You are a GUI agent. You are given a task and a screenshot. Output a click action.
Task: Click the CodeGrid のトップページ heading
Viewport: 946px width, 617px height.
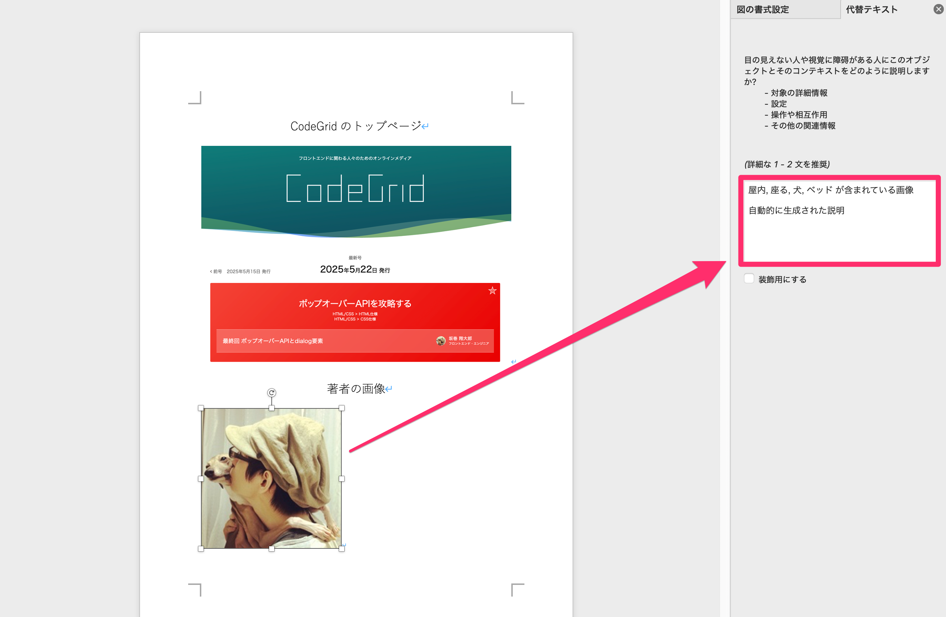click(x=356, y=126)
